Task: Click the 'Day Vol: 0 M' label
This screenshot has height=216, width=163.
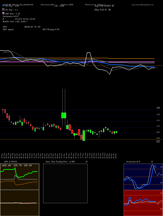Action: point(102,9)
